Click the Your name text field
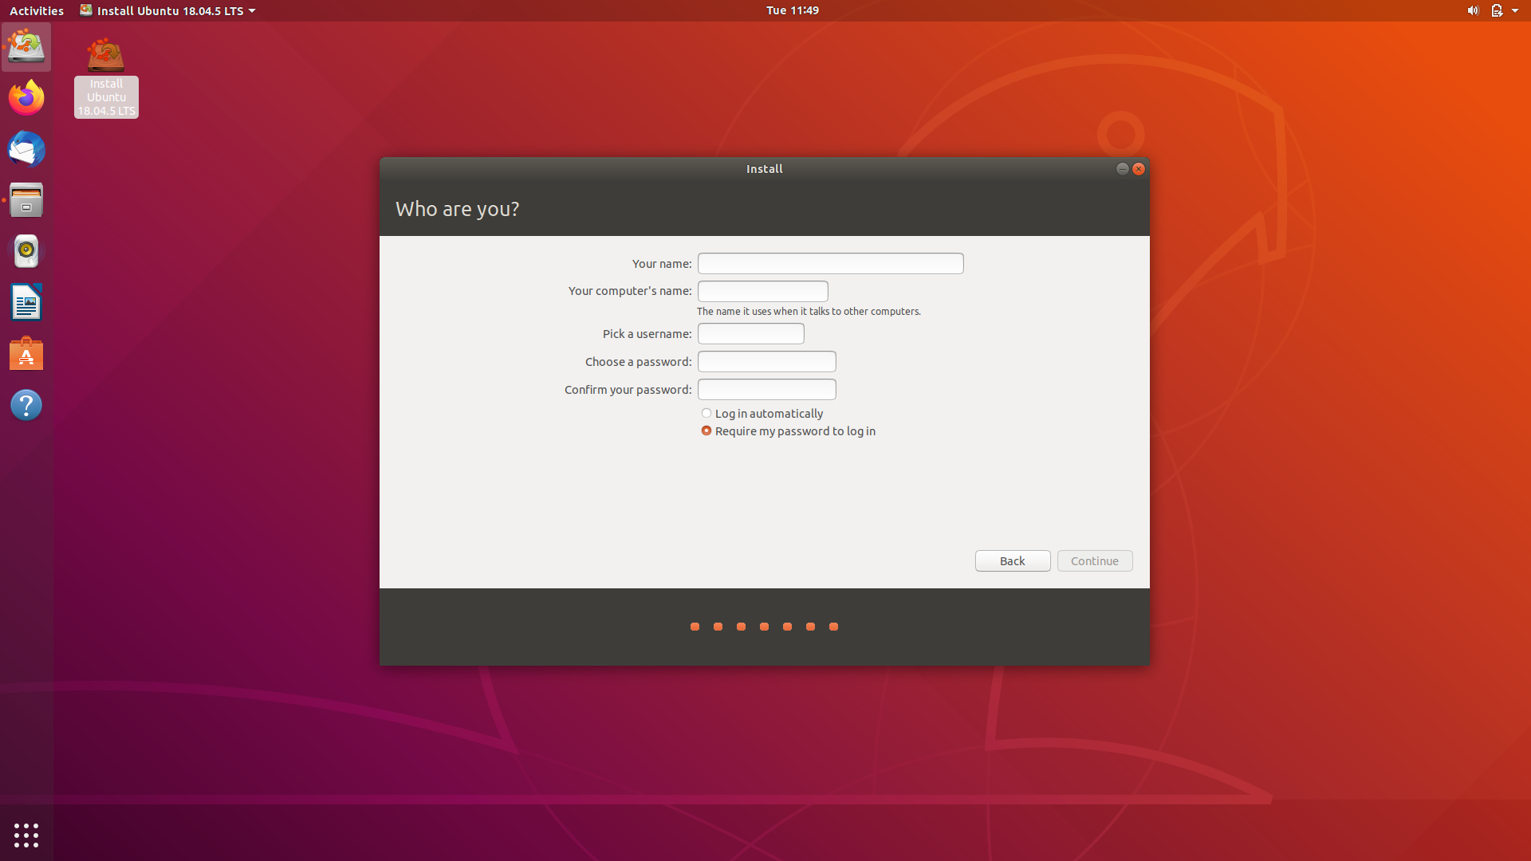This screenshot has height=861, width=1531. (830, 263)
